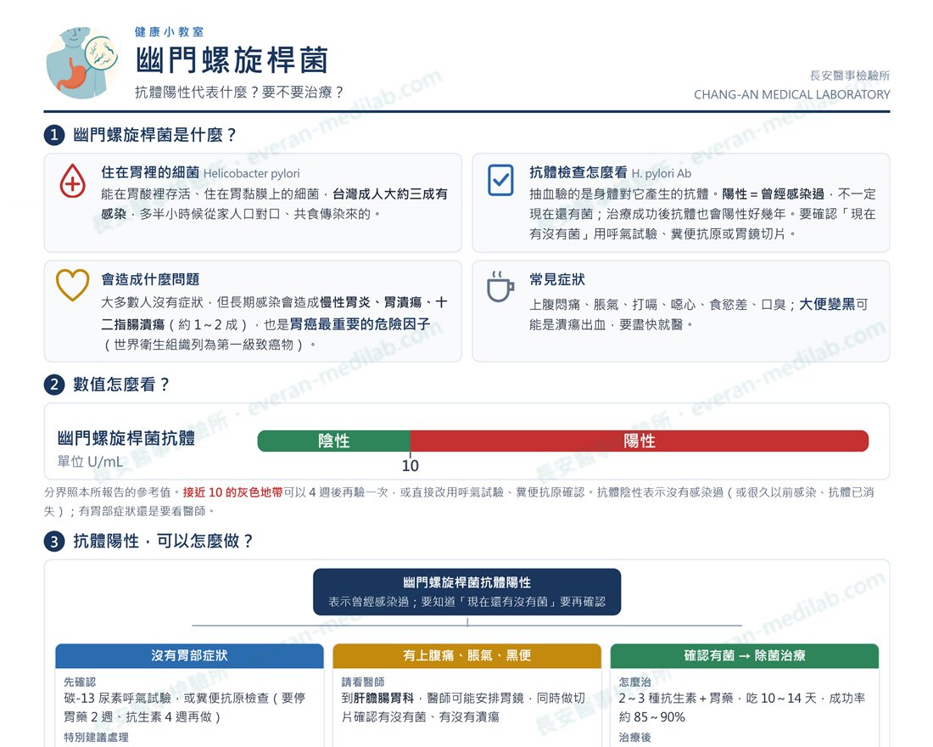Click the green 陰性 segment of the range bar
This screenshot has height=747, width=933.
[x=334, y=441]
